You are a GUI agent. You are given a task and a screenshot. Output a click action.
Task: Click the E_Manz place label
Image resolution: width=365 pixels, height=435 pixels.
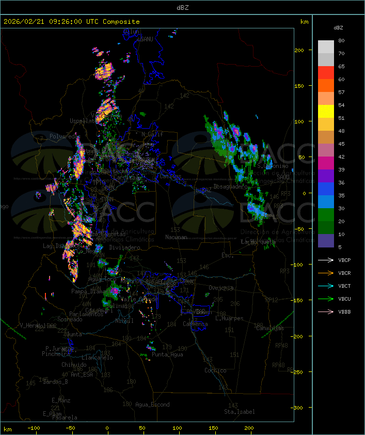point(61,400)
